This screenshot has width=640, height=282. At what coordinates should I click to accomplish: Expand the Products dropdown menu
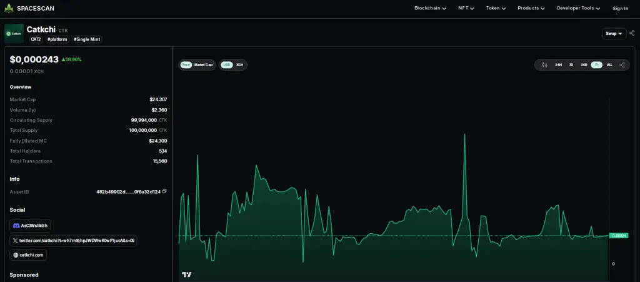[x=531, y=8]
